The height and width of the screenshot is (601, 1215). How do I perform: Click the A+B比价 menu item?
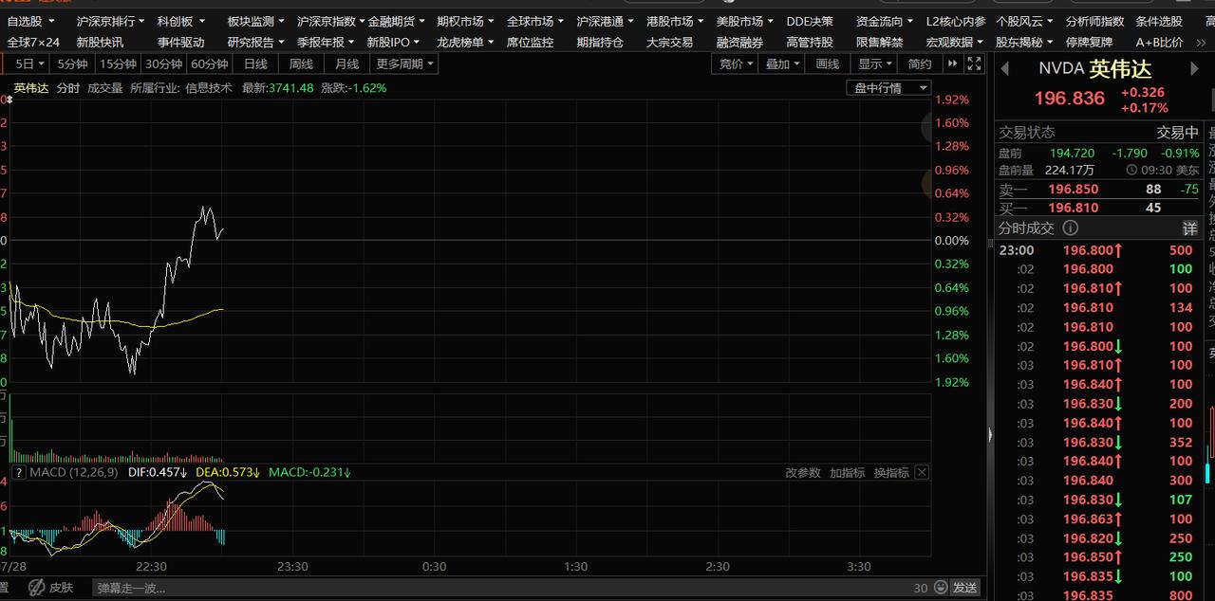pyautogui.click(x=1159, y=42)
